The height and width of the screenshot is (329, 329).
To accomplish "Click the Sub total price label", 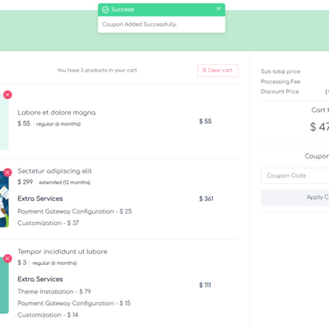I will 280,72.
